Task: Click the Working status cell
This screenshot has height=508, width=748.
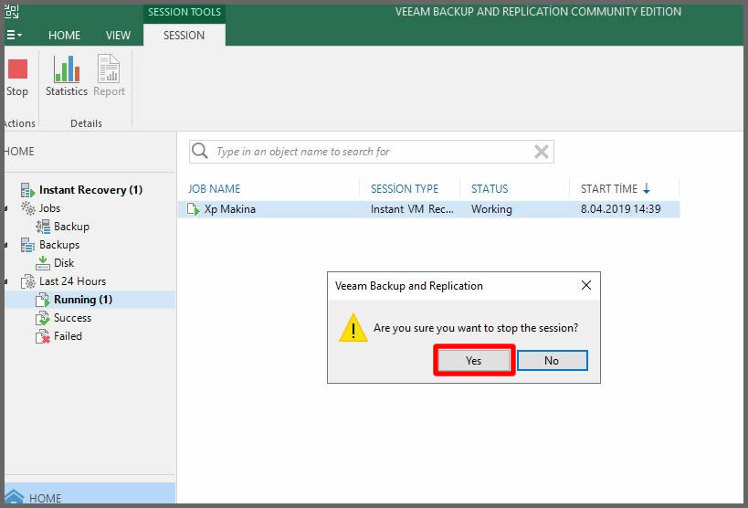Action: tap(491, 209)
